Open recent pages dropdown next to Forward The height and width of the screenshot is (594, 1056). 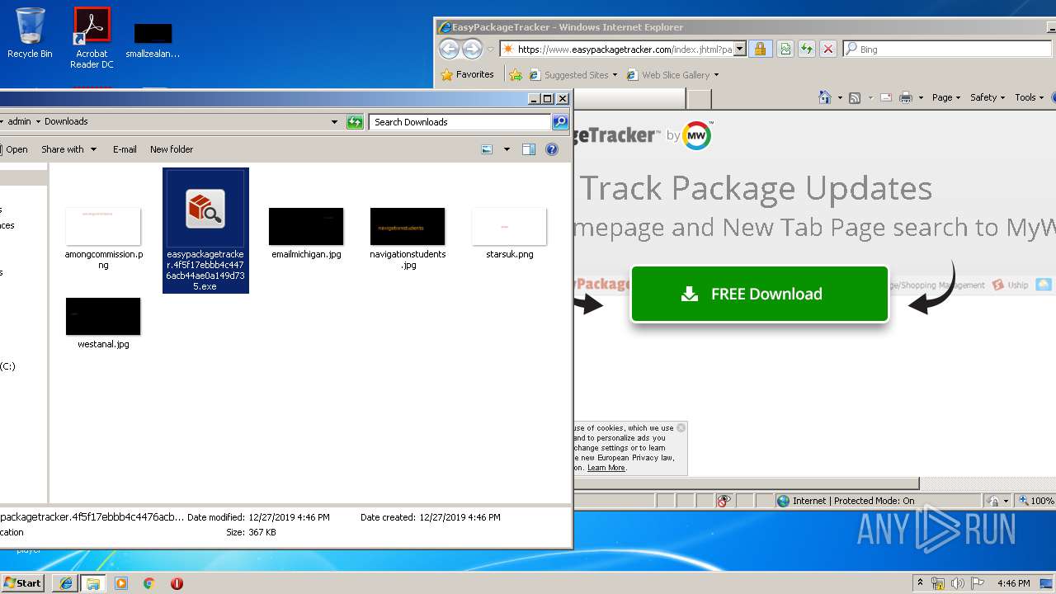click(490, 49)
